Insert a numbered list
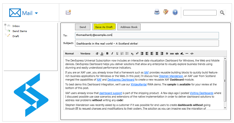234x123 pixels. (122, 53)
